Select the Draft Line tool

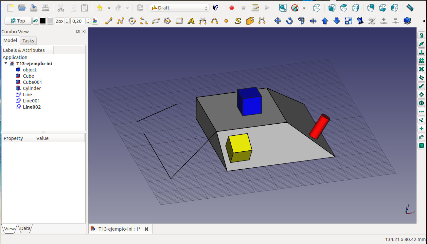pos(109,21)
